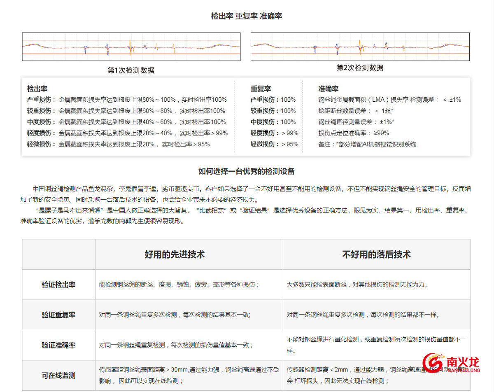Click the 严重损伤 line under 检出率
The height and width of the screenshot is (392, 494).
(127, 100)
